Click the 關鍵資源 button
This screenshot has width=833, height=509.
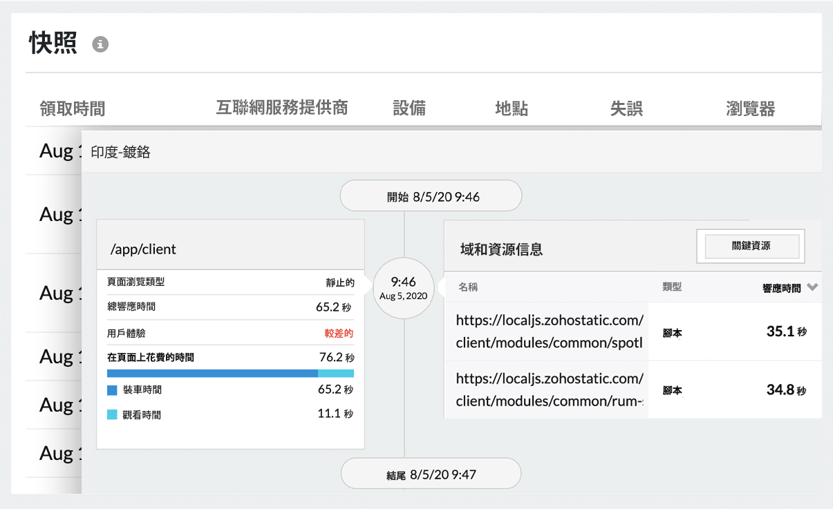(750, 246)
